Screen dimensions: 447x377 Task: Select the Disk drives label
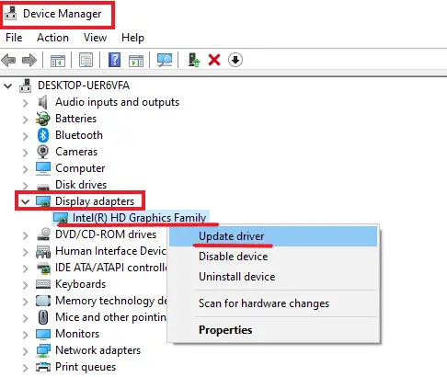click(81, 185)
